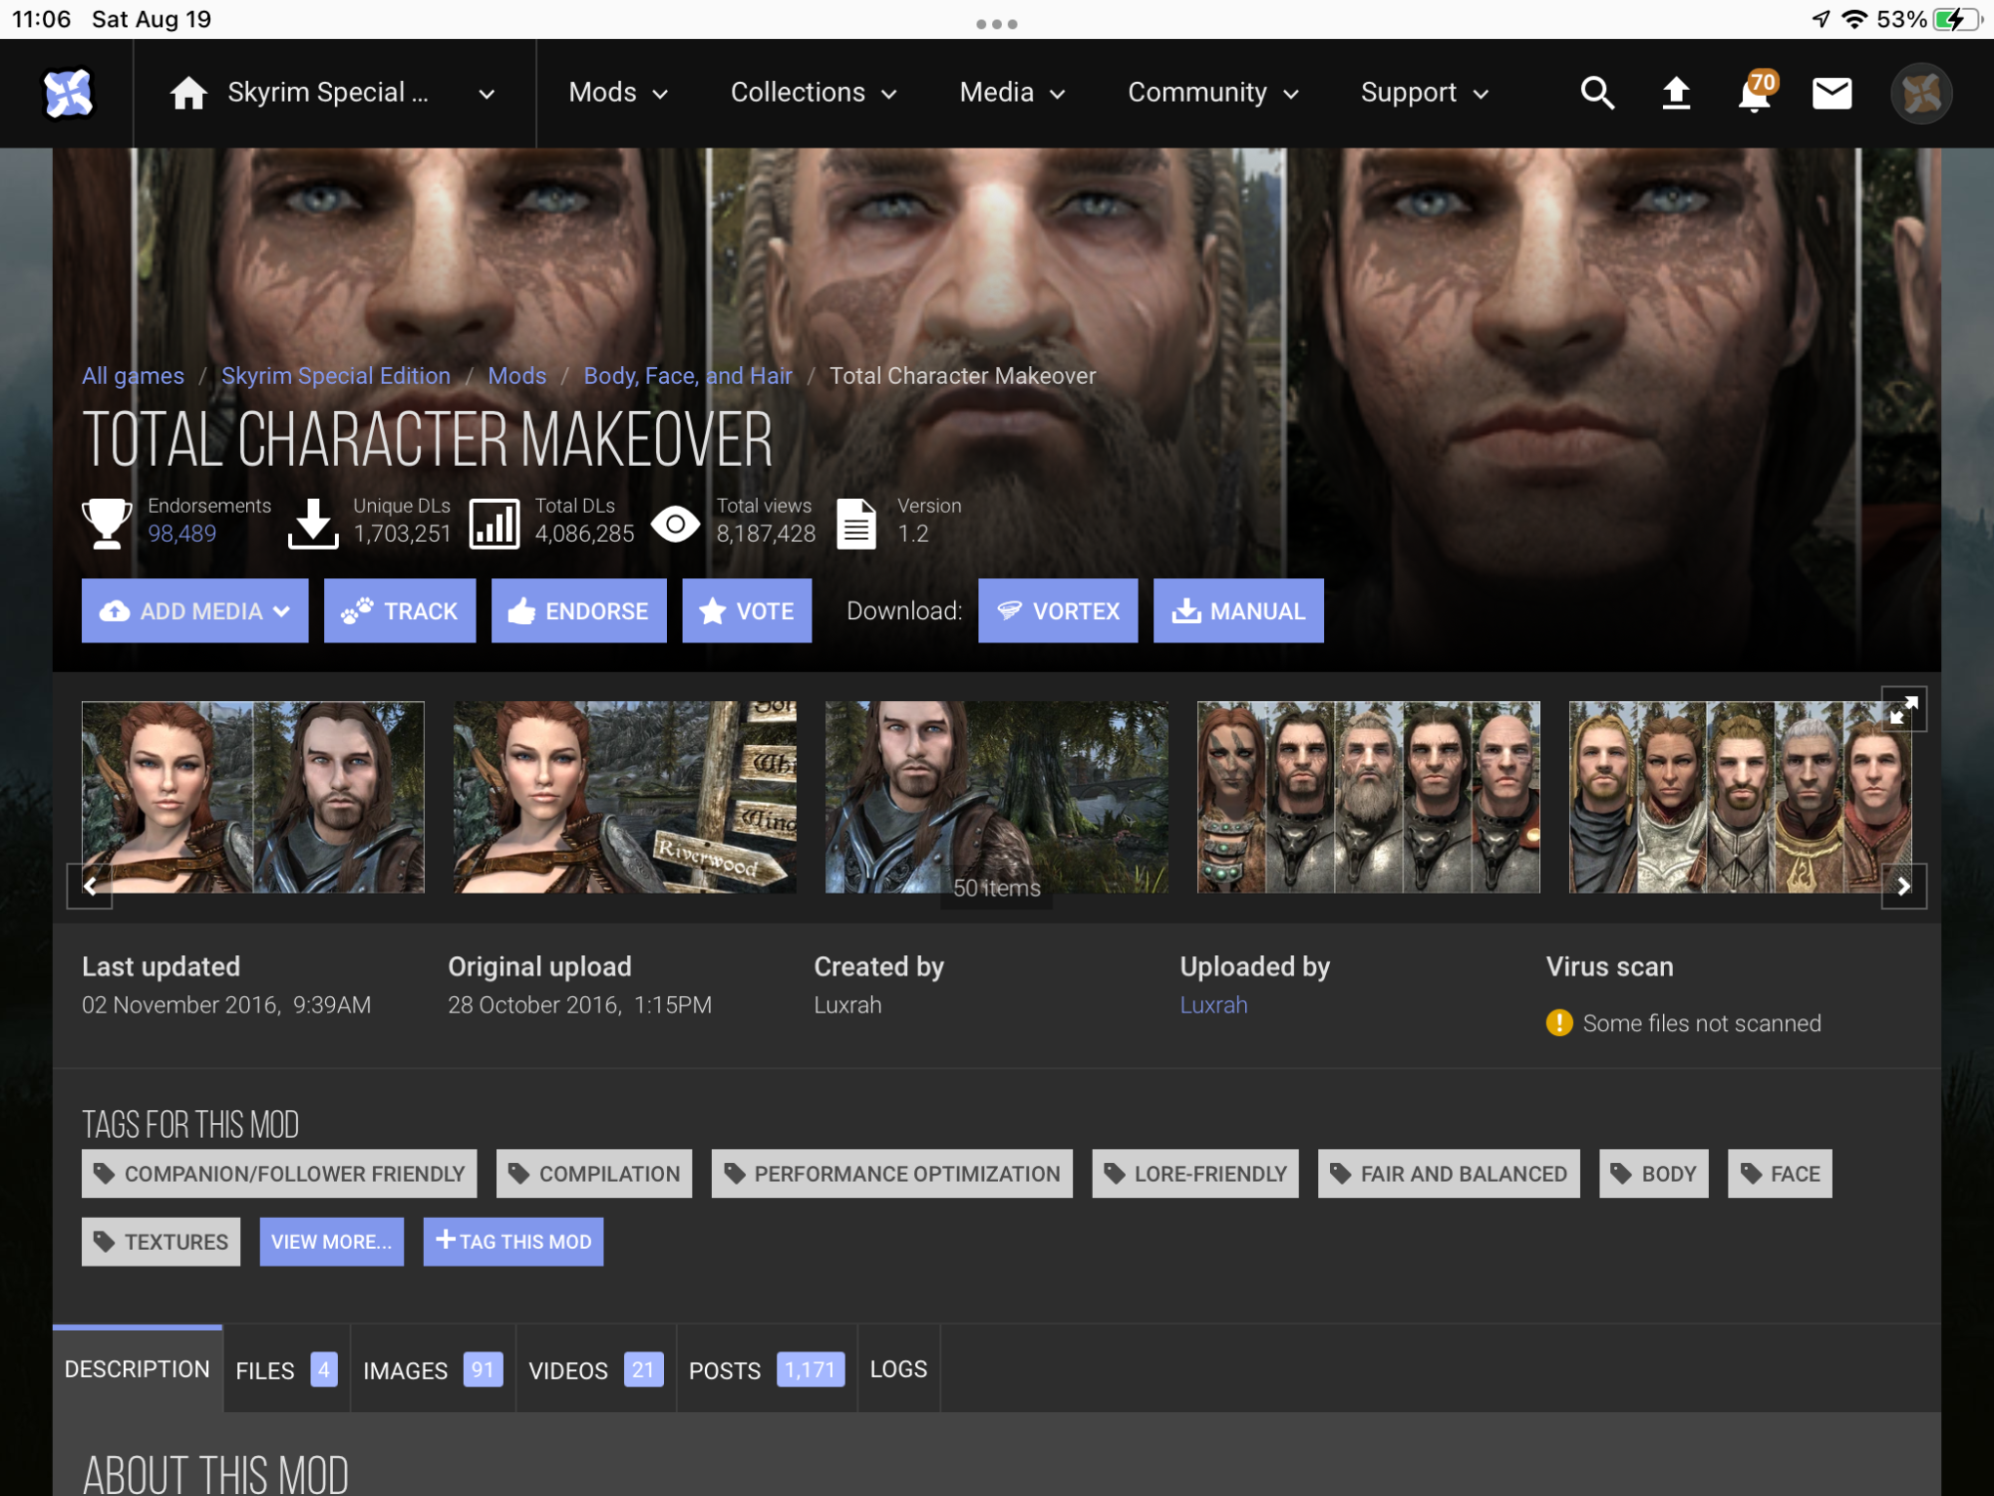Select the Companion/Follower Friendly tag
The height and width of the screenshot is (1496, 1994).
279,1173
